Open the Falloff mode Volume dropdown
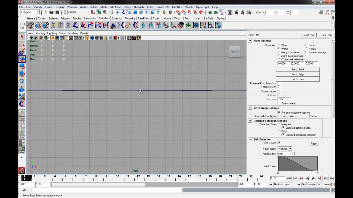The image size is (353, 198). click(285, 149)
